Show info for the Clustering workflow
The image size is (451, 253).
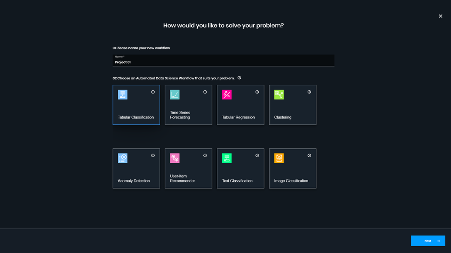click(x=309, y=92)
